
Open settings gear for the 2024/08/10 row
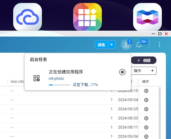146,91
